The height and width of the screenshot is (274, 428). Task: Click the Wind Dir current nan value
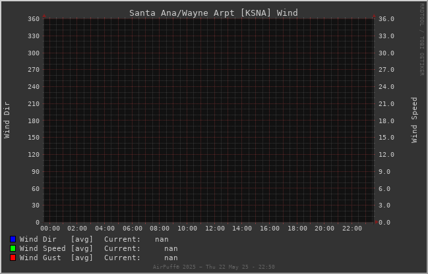[162, 239]
